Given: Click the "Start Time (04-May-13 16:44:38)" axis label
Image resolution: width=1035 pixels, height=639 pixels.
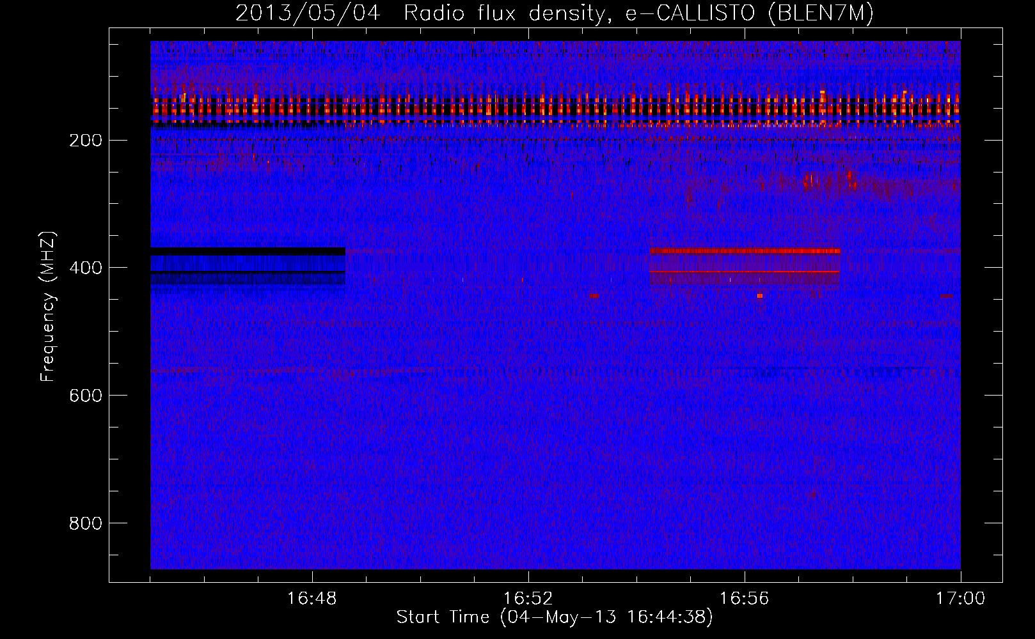Looking at the screenshot, I should [x=554, y=617].
